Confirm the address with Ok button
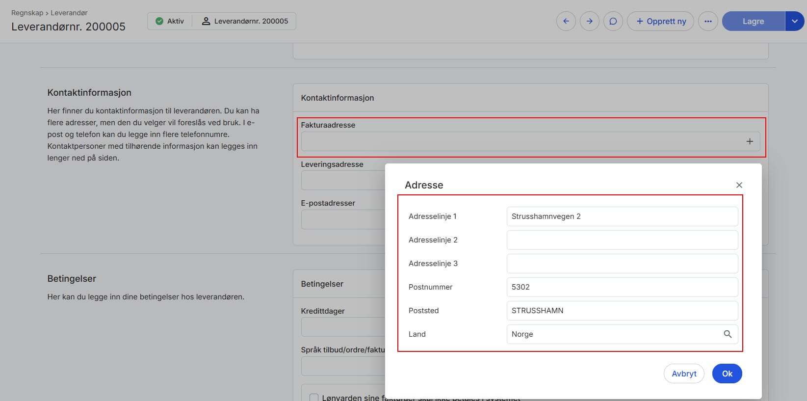 point(727,374)
